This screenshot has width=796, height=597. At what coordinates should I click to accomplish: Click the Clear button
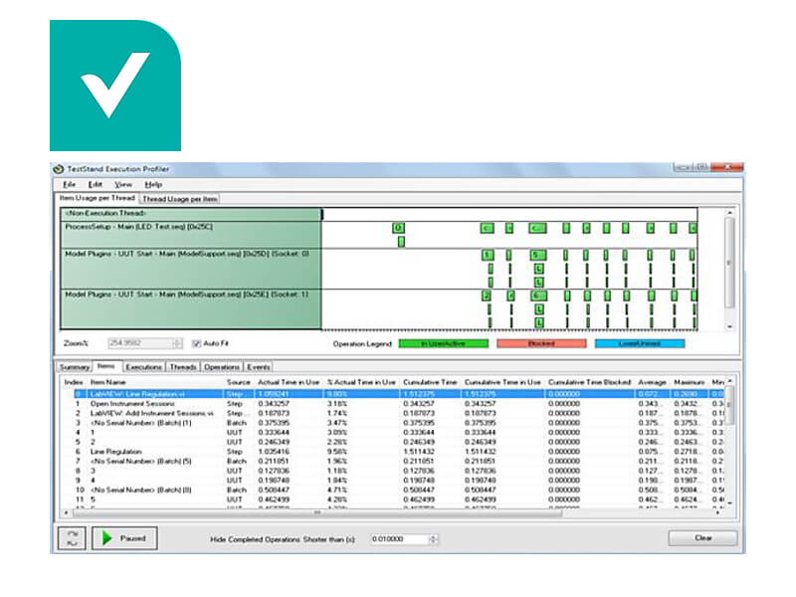point(702,538)
